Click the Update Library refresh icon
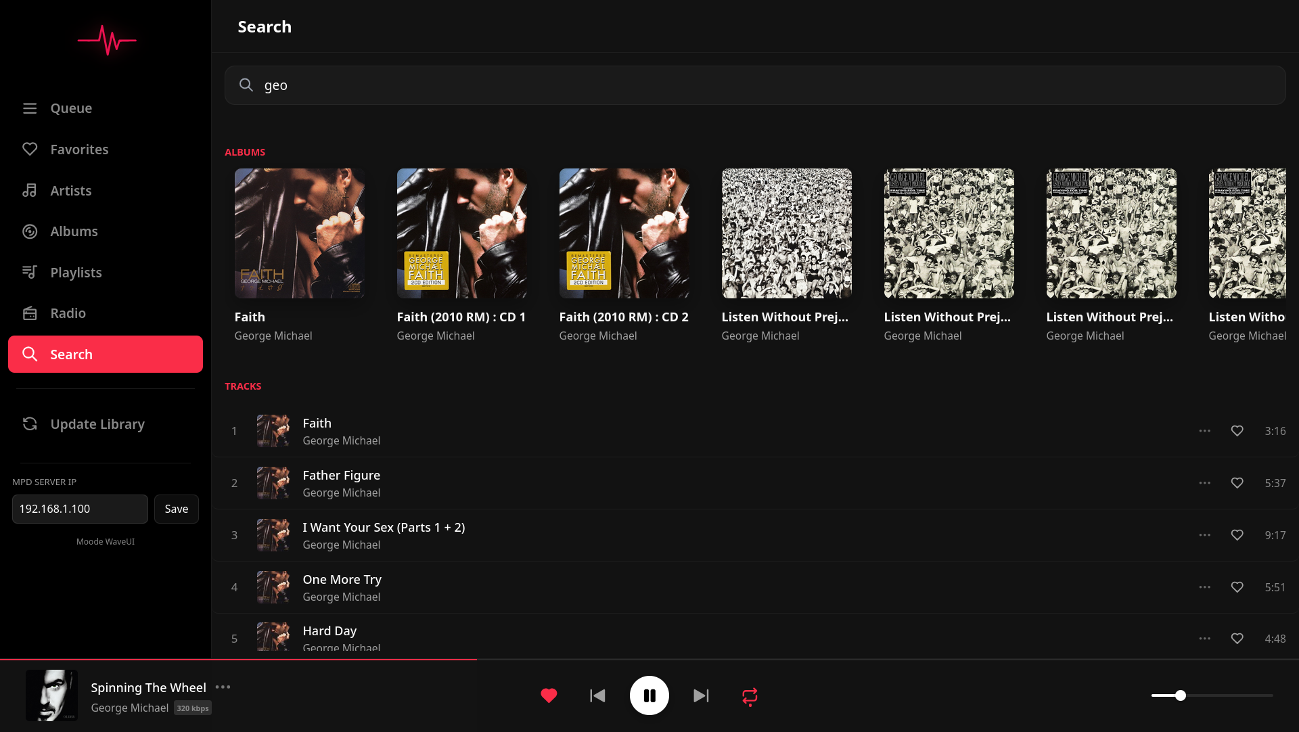The width and height of the screenshot is (1299, 732). 30,424
